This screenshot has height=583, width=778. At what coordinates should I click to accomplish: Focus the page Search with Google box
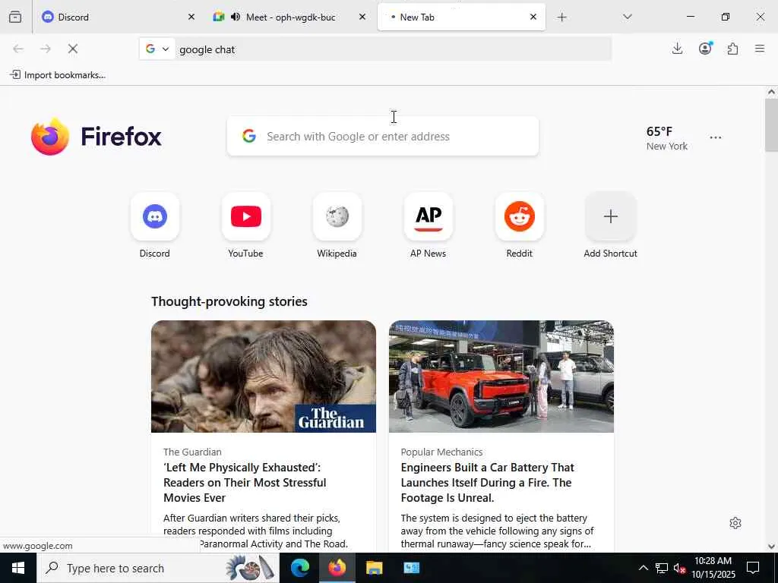tap(383, 137)
